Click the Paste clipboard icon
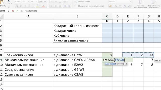Image resolution: width=161 pixels, height=90 pixels. [x=2, y=2]
